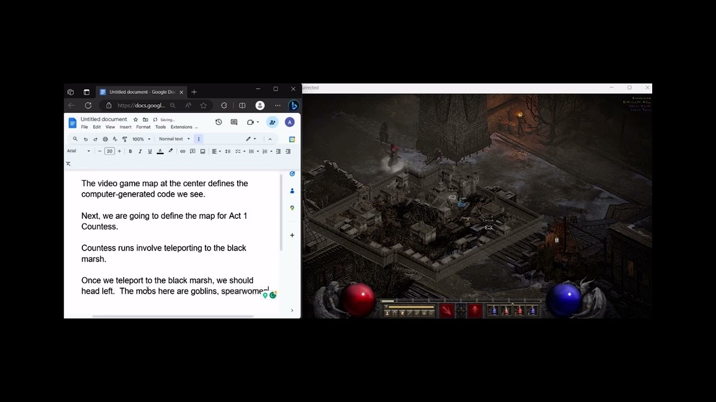
Task: Expand the Meet video call dropdown
Action: click(x=258, y=122)
